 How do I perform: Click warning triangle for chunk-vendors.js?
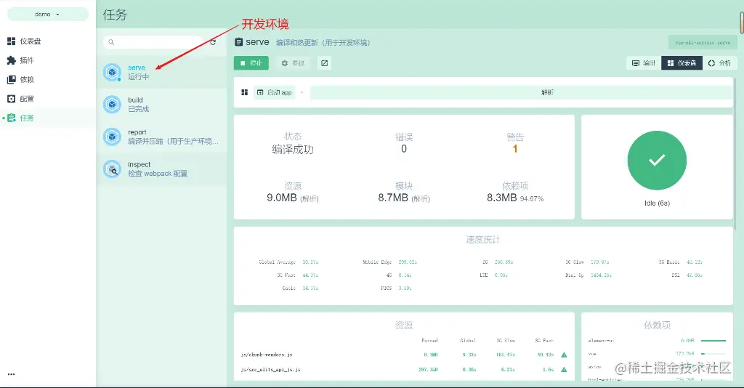(x=564, y=355)
